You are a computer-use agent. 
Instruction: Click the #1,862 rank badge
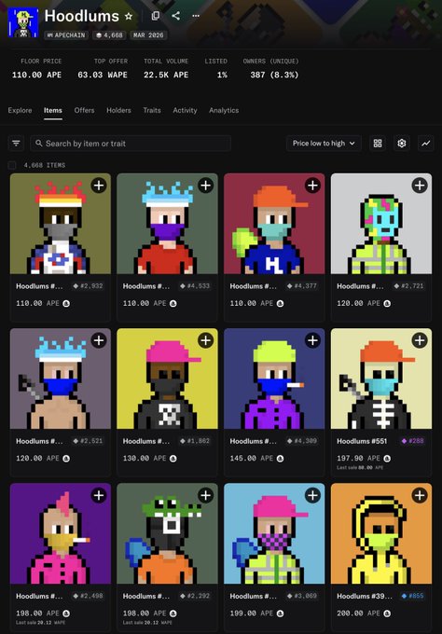pyautogui.click(x=195, y=441)
